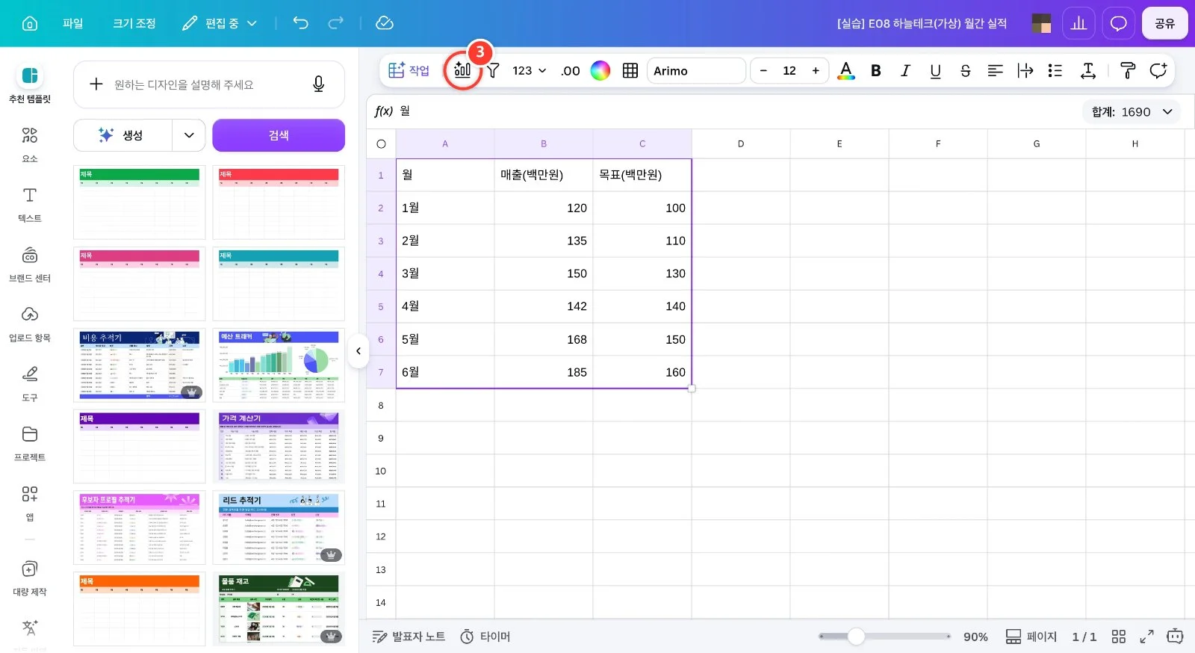Collapse the side panel arrow

(x=358, y=350)
